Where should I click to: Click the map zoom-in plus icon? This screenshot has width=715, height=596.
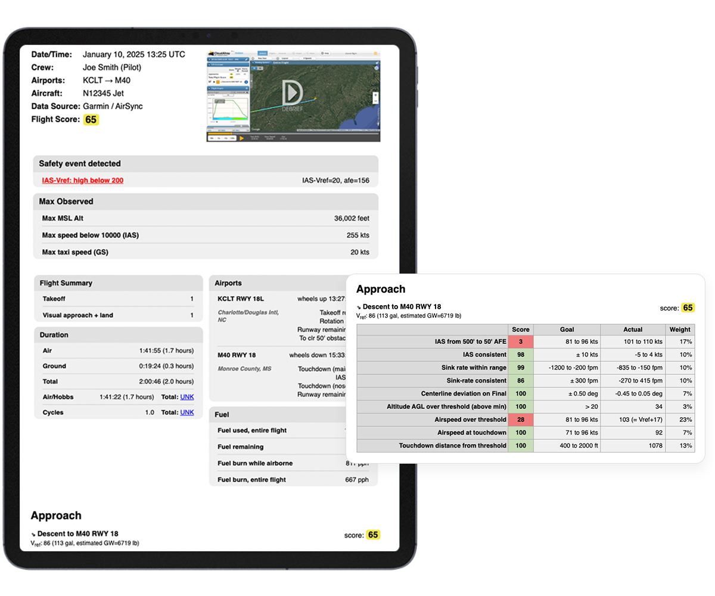375,95
